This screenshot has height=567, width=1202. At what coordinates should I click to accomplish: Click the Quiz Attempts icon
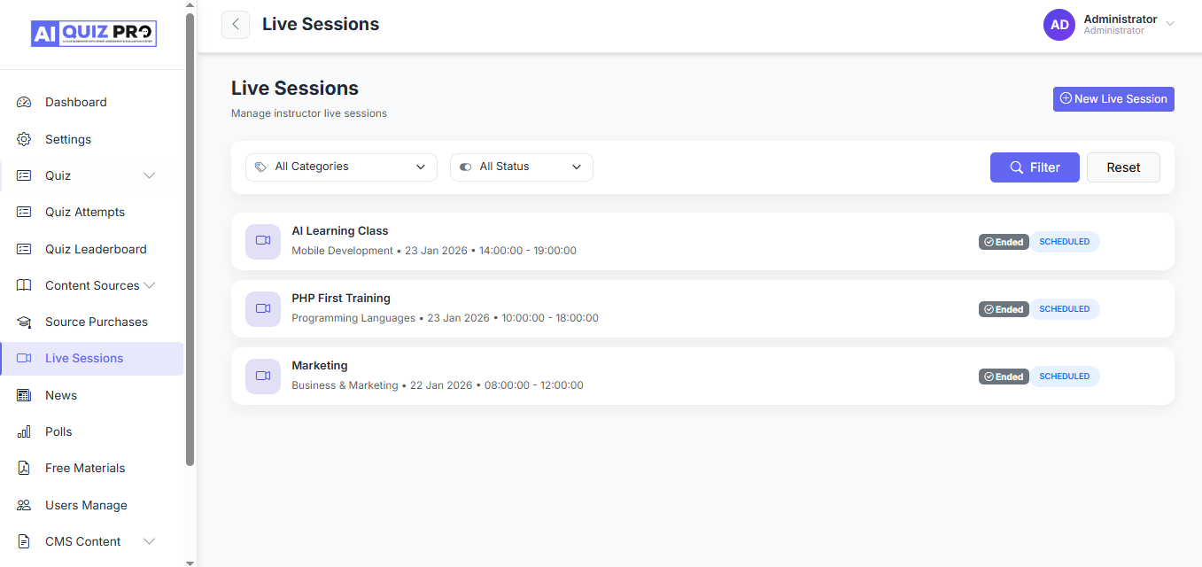[24, 213]
